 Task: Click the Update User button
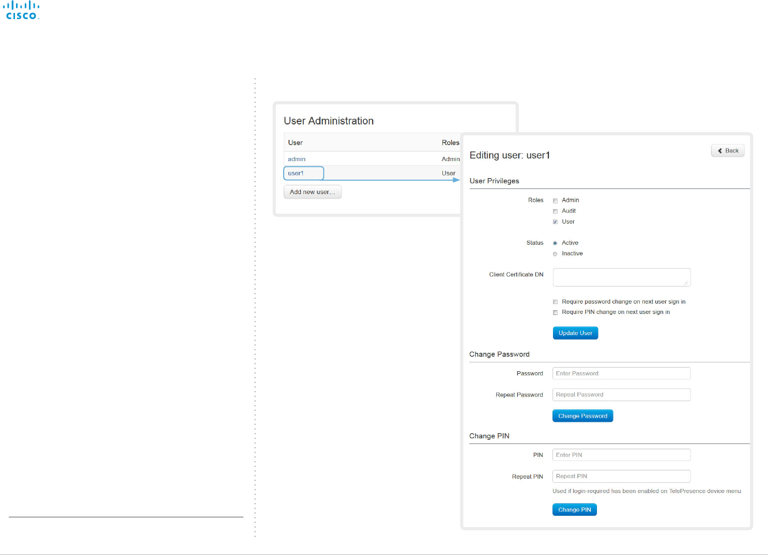click(x=575, y=333)
